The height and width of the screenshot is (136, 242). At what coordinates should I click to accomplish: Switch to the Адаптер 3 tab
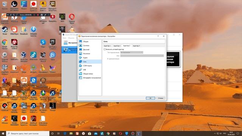click(127, 46)
